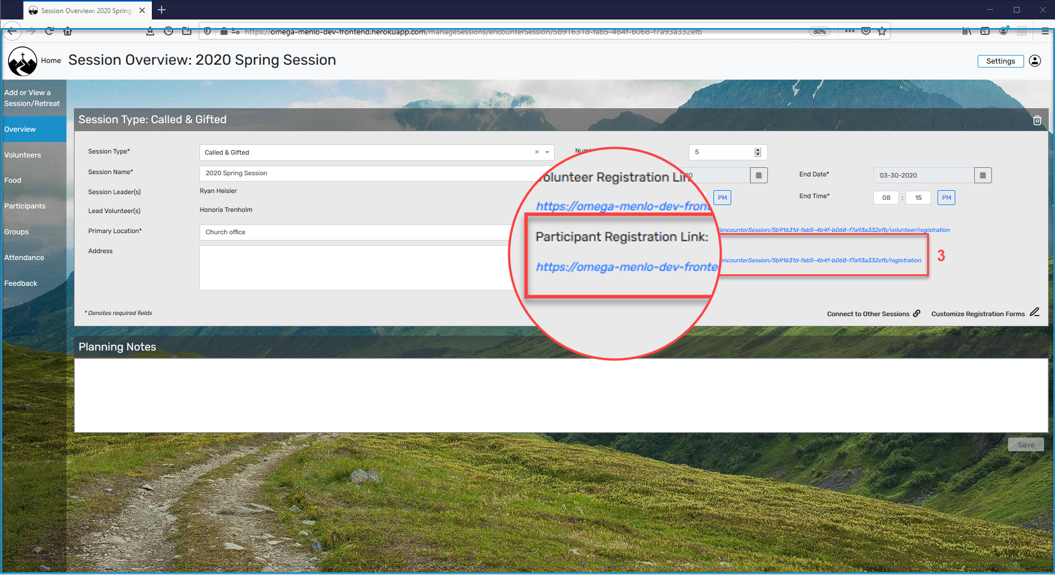This screenshot has height=575, width=1055.
Task: Open the End Date calendar picker
Action: [x=983, y=175]
